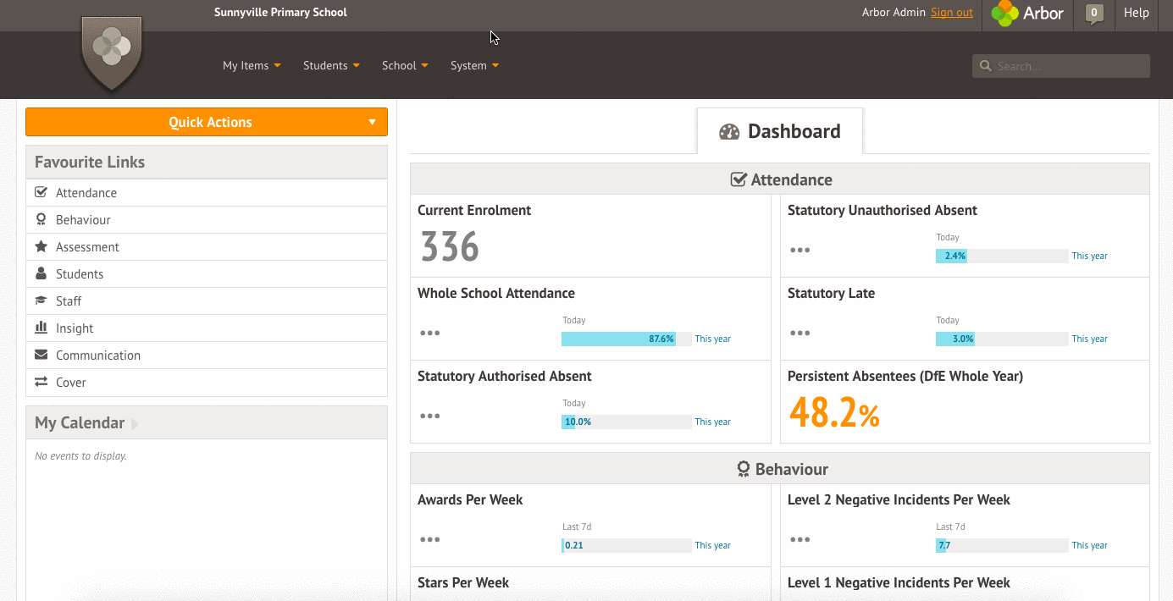
Task: Open the Students menu in the navigation bar
Action: pos(331,65)
